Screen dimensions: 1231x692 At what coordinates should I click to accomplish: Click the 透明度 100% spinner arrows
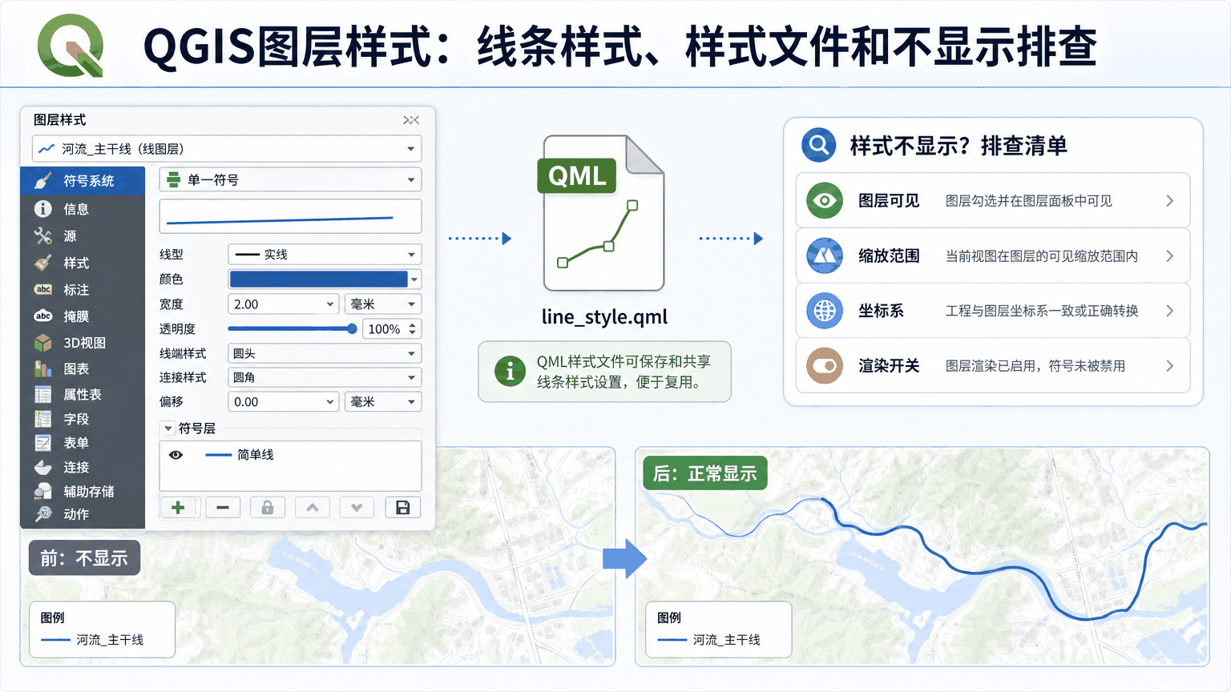point(413,329)
